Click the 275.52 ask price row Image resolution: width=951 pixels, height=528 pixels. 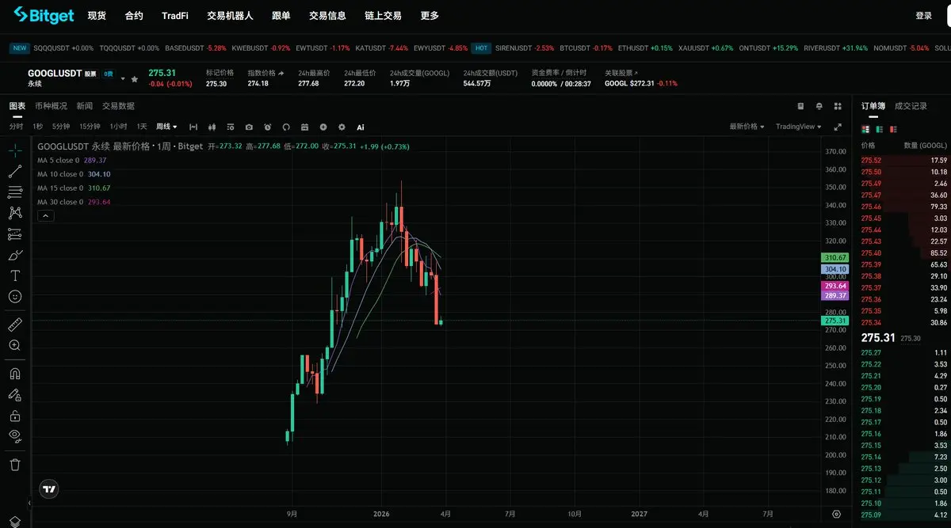(904, 160)
